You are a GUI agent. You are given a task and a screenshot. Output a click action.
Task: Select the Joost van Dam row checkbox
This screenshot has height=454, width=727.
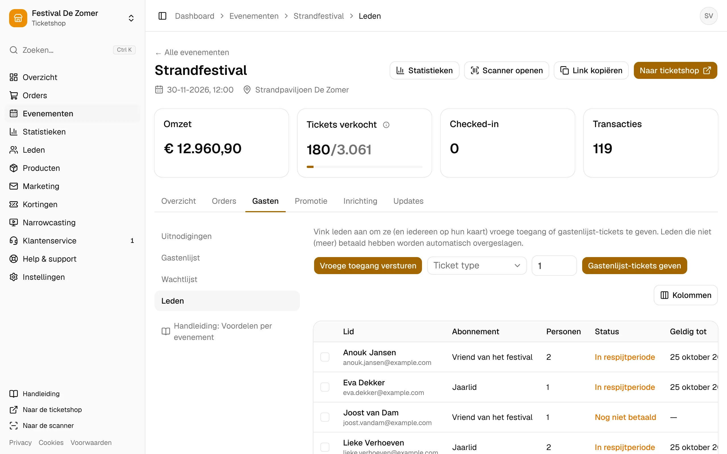(x=325, y=417)
